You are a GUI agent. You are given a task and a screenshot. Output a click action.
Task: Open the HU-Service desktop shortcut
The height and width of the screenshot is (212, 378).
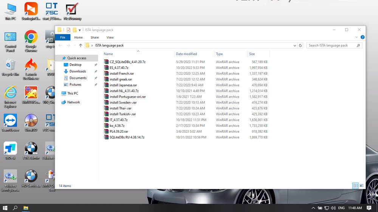point(31,178)
